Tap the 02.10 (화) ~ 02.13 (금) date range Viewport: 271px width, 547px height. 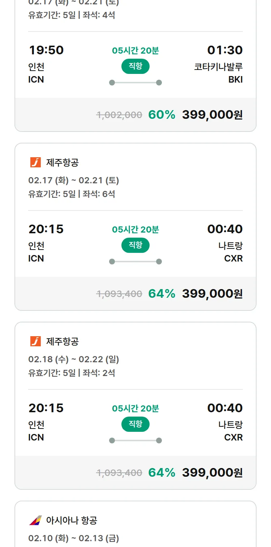coord(74,538)
